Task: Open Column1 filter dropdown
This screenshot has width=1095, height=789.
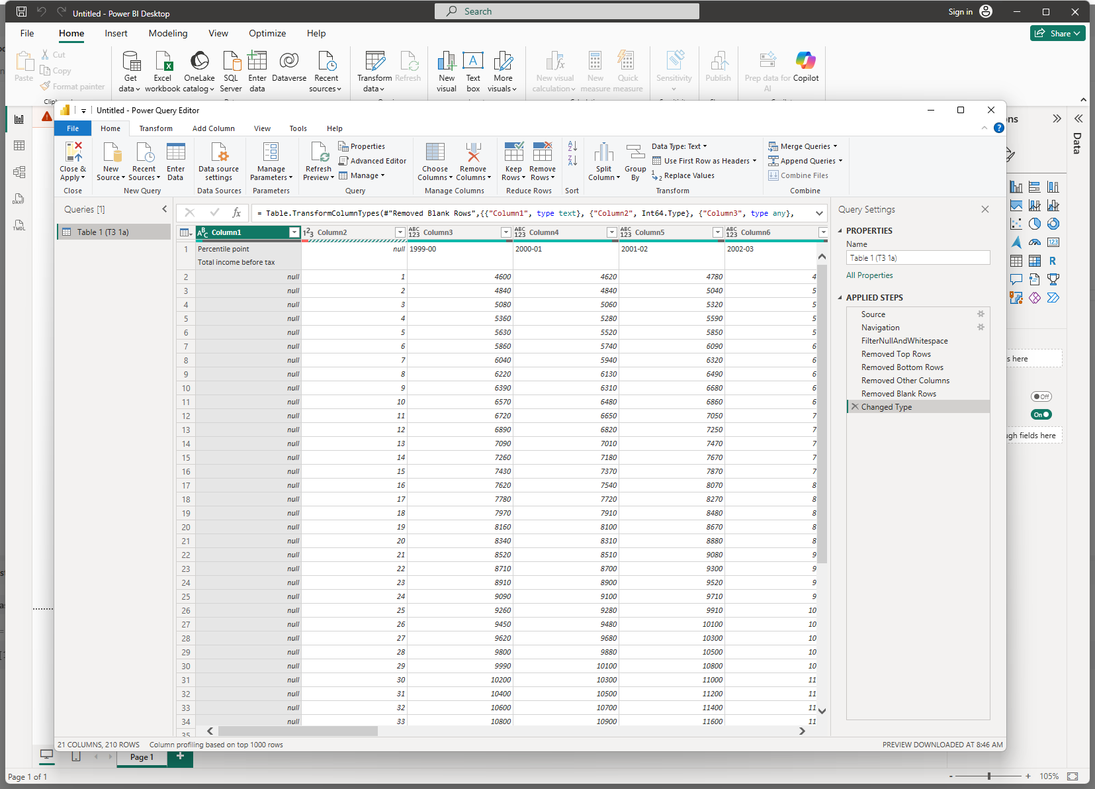Action: 294,232
